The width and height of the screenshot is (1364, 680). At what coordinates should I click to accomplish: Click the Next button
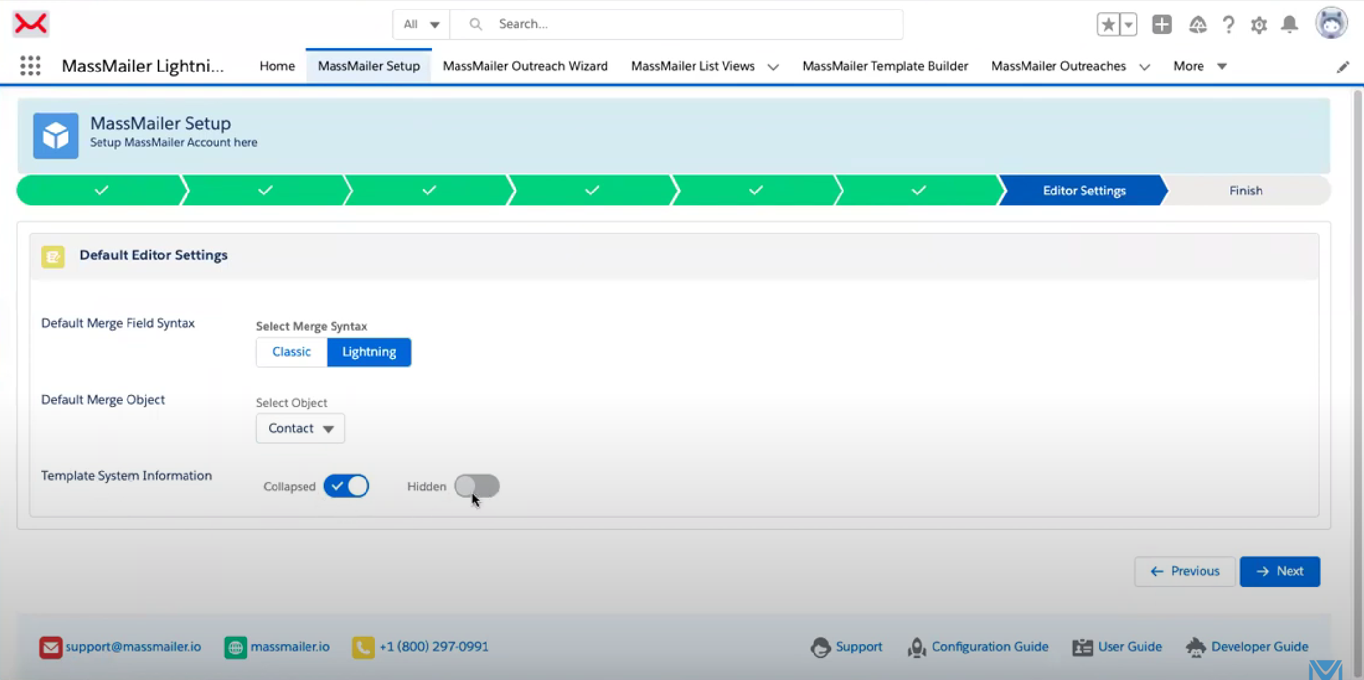click(x=1280, y=571)
